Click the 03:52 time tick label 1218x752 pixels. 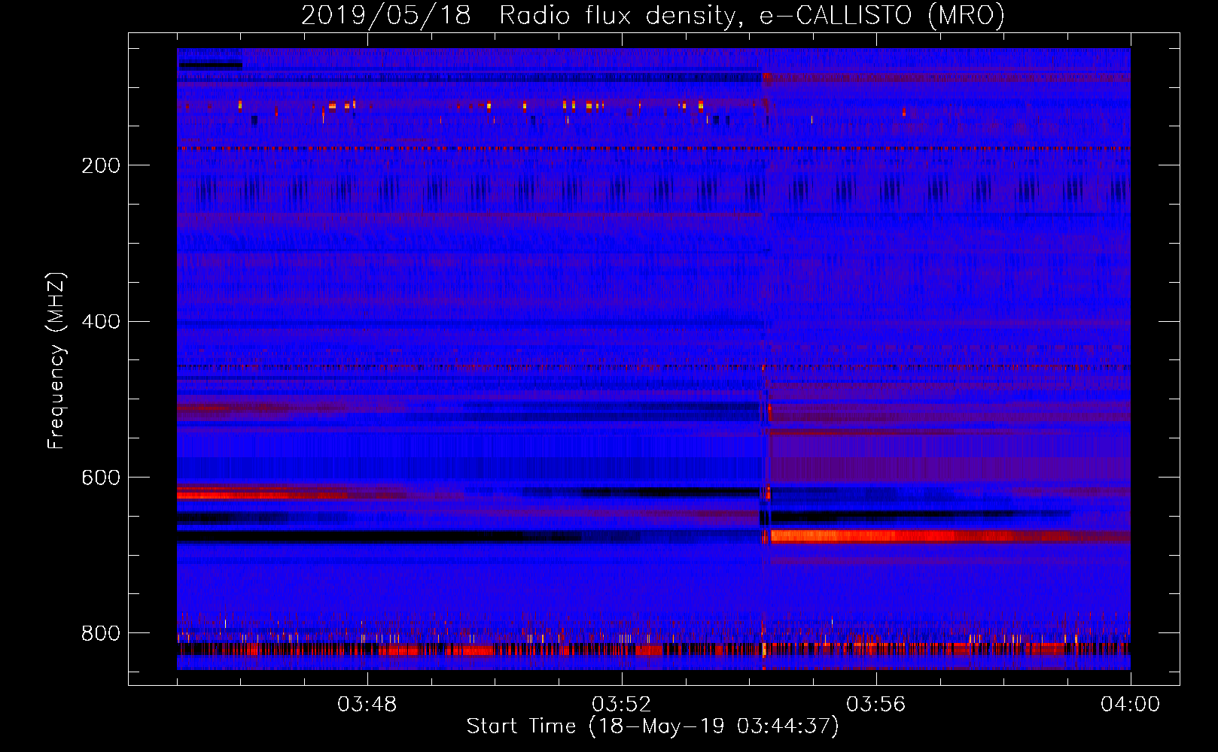coord(622,705)
